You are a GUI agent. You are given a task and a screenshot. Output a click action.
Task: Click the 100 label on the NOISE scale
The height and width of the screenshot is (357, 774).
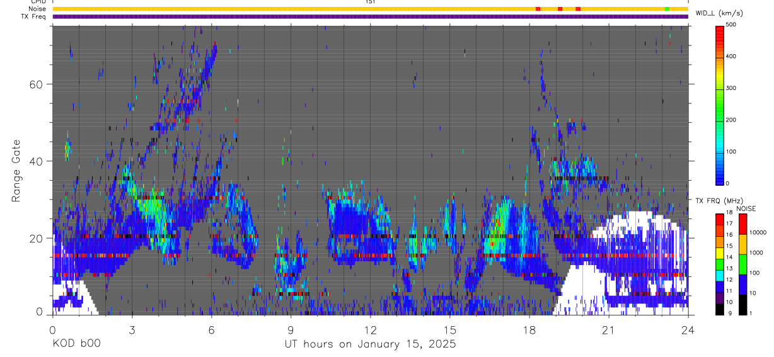(755, 273)
